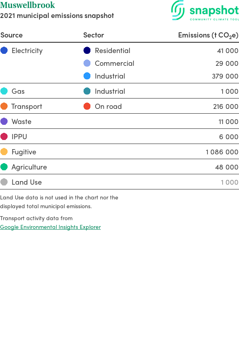The width and height of the screenshot is (239, 339).
Task: Click the Sector column header
Action: [x=94, y=35]
